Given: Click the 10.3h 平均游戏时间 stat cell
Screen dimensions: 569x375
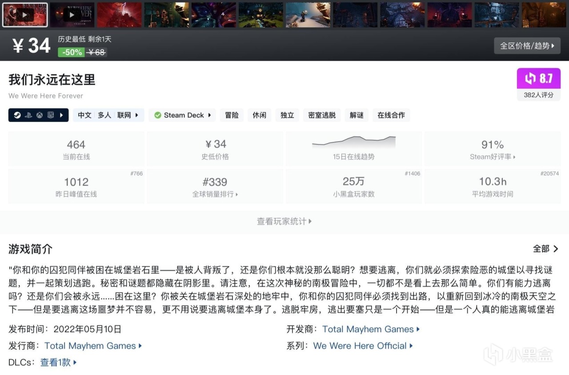Looking at the screenshot, I should point(493,186).
